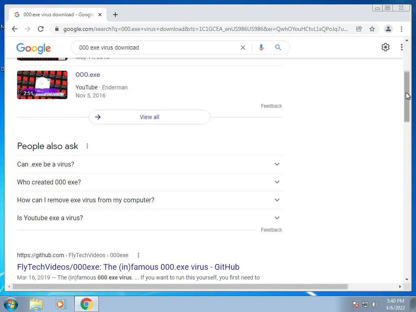Share this page from the address bar

[x=359, y=29]
